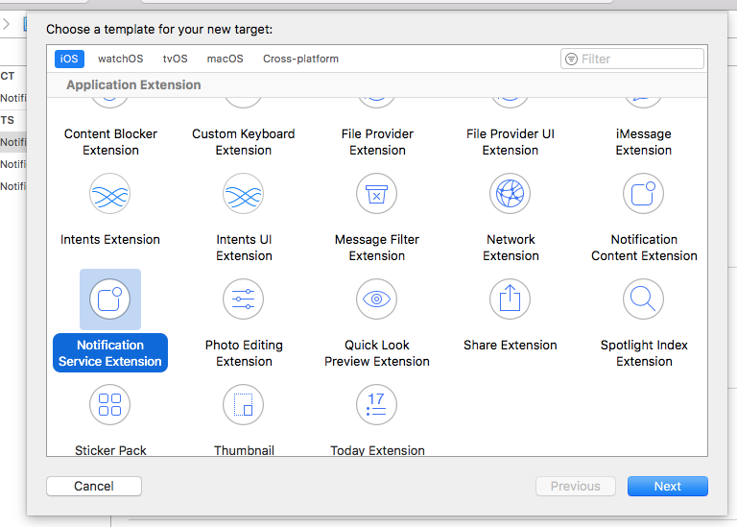
Task: Select the Quick Look Preview eye icon
Action: point(376,299)
